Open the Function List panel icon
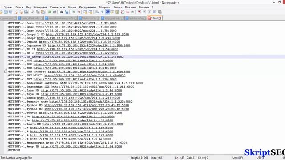Image resolution: width=285 pixels, height=160 pixels. pyautogui.click(x=122, y=12)
